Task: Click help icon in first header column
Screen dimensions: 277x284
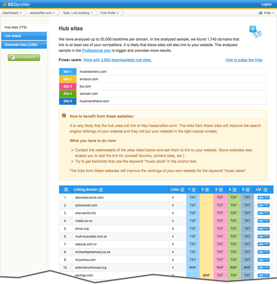Action: point(66,190)
